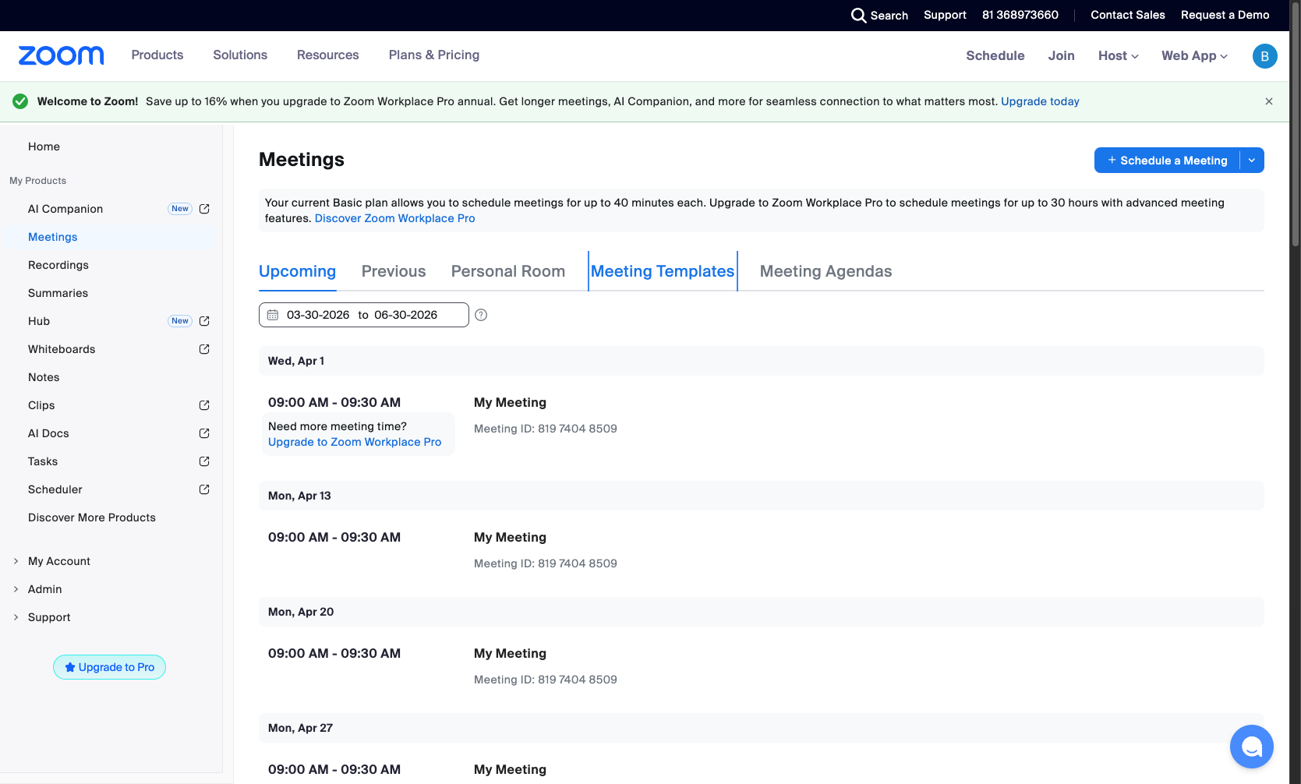Open Solutions menu

coord(240,55)
